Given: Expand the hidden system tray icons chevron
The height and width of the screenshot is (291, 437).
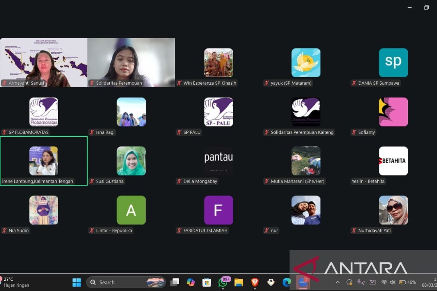Looking at the screenshot, I should coord(338,282).
